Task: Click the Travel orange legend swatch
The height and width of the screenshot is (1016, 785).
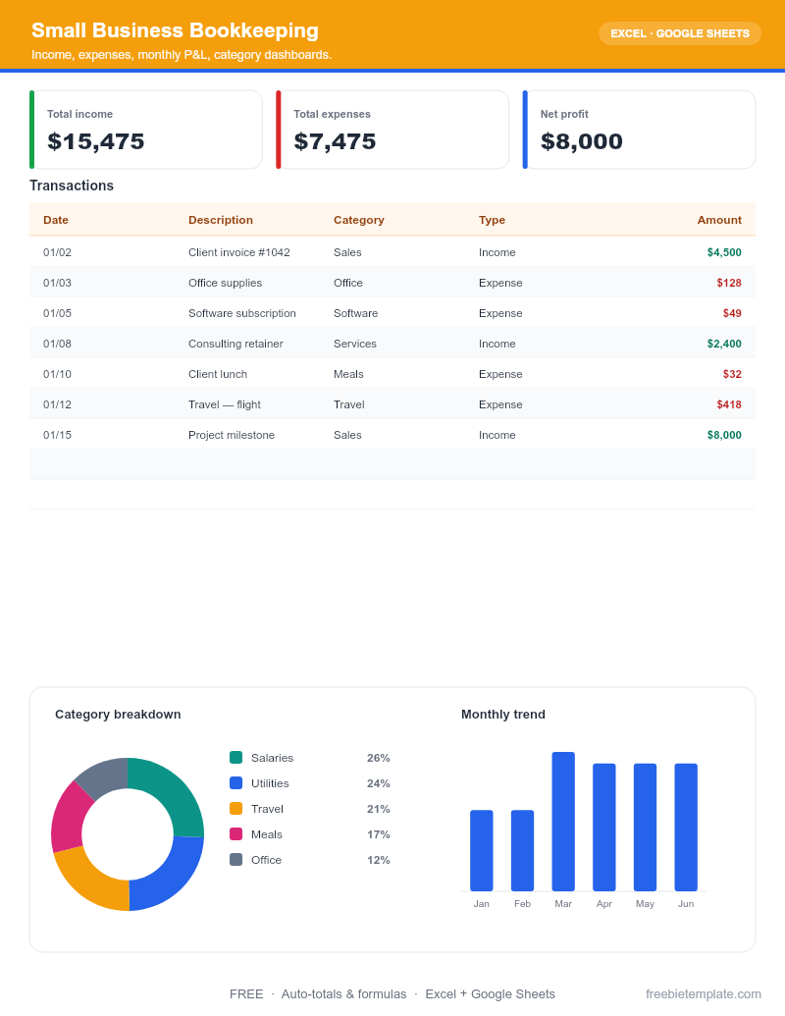Action: [x=235, y=809]
